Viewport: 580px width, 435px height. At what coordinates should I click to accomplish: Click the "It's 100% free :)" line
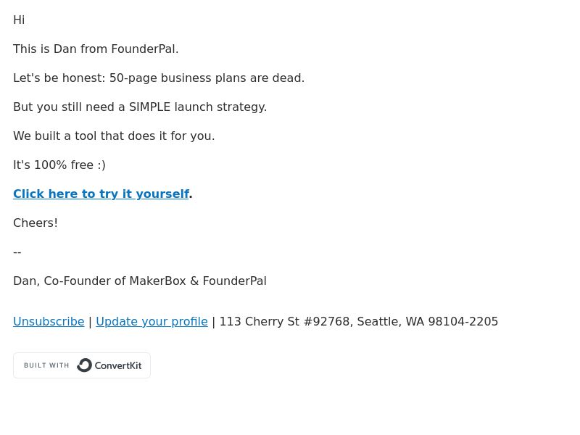point(59,165)
